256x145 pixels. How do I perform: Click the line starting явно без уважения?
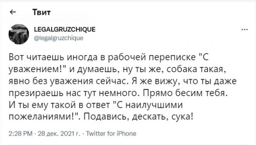(x=122, y=81)
